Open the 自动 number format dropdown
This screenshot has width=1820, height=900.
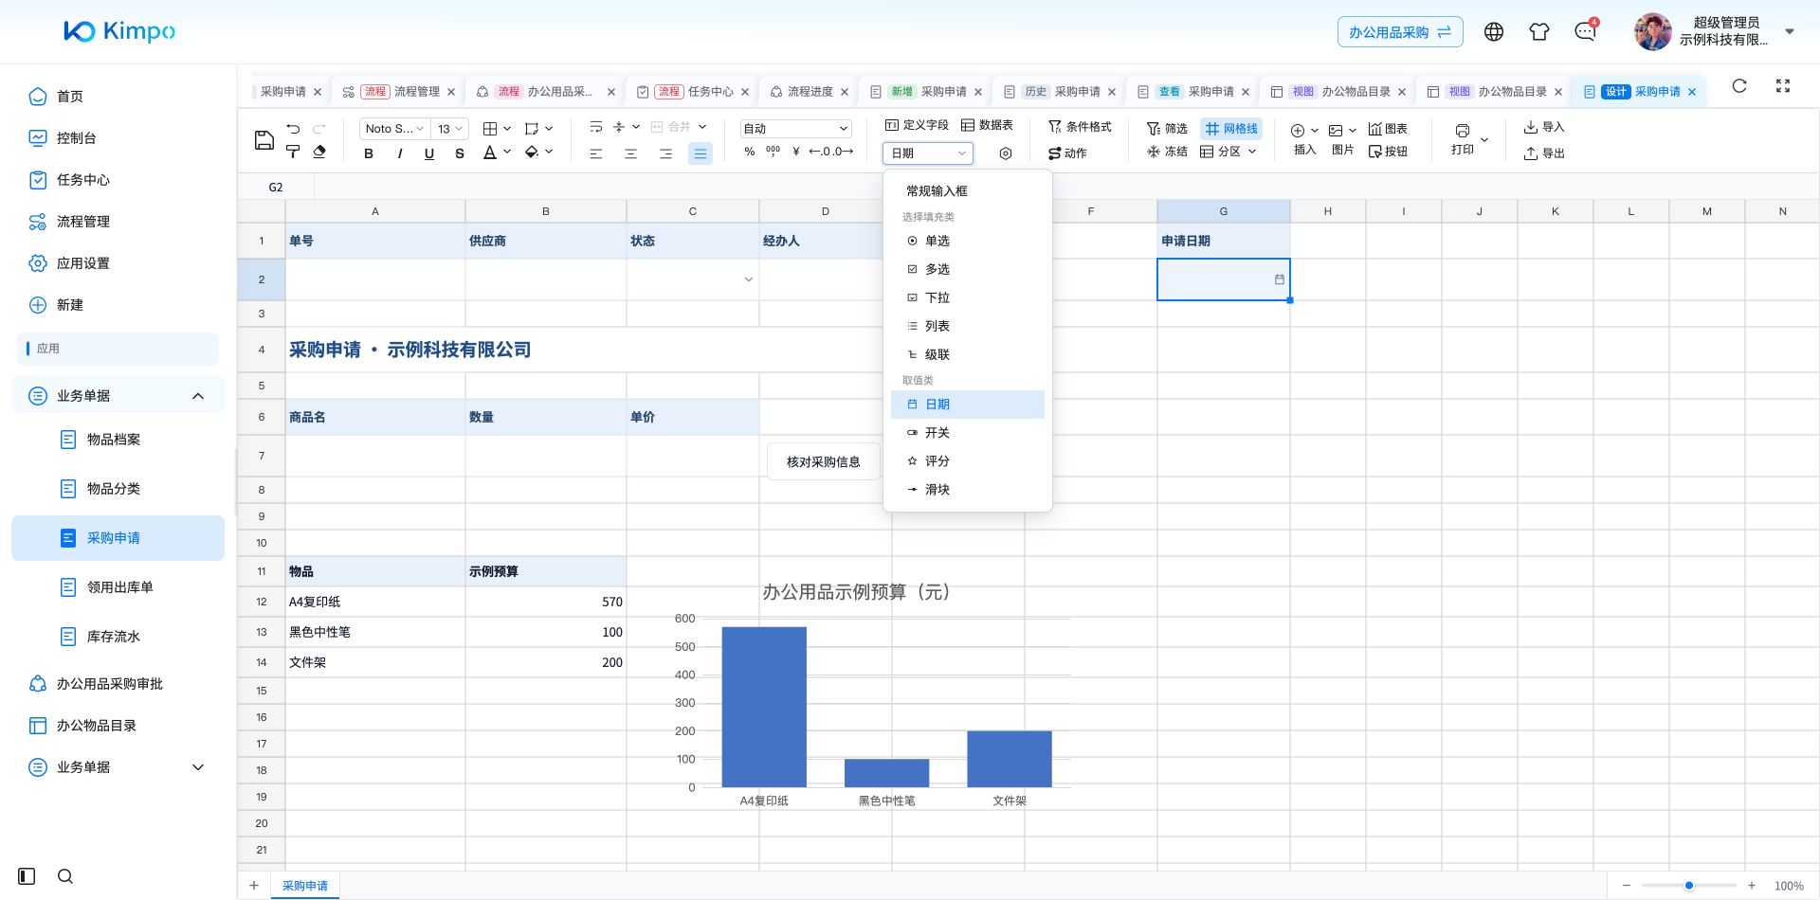[795, 129]
